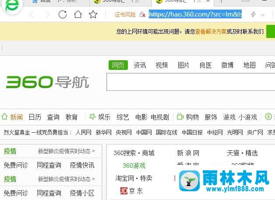Open the 中经网 link

click(215, 132)
